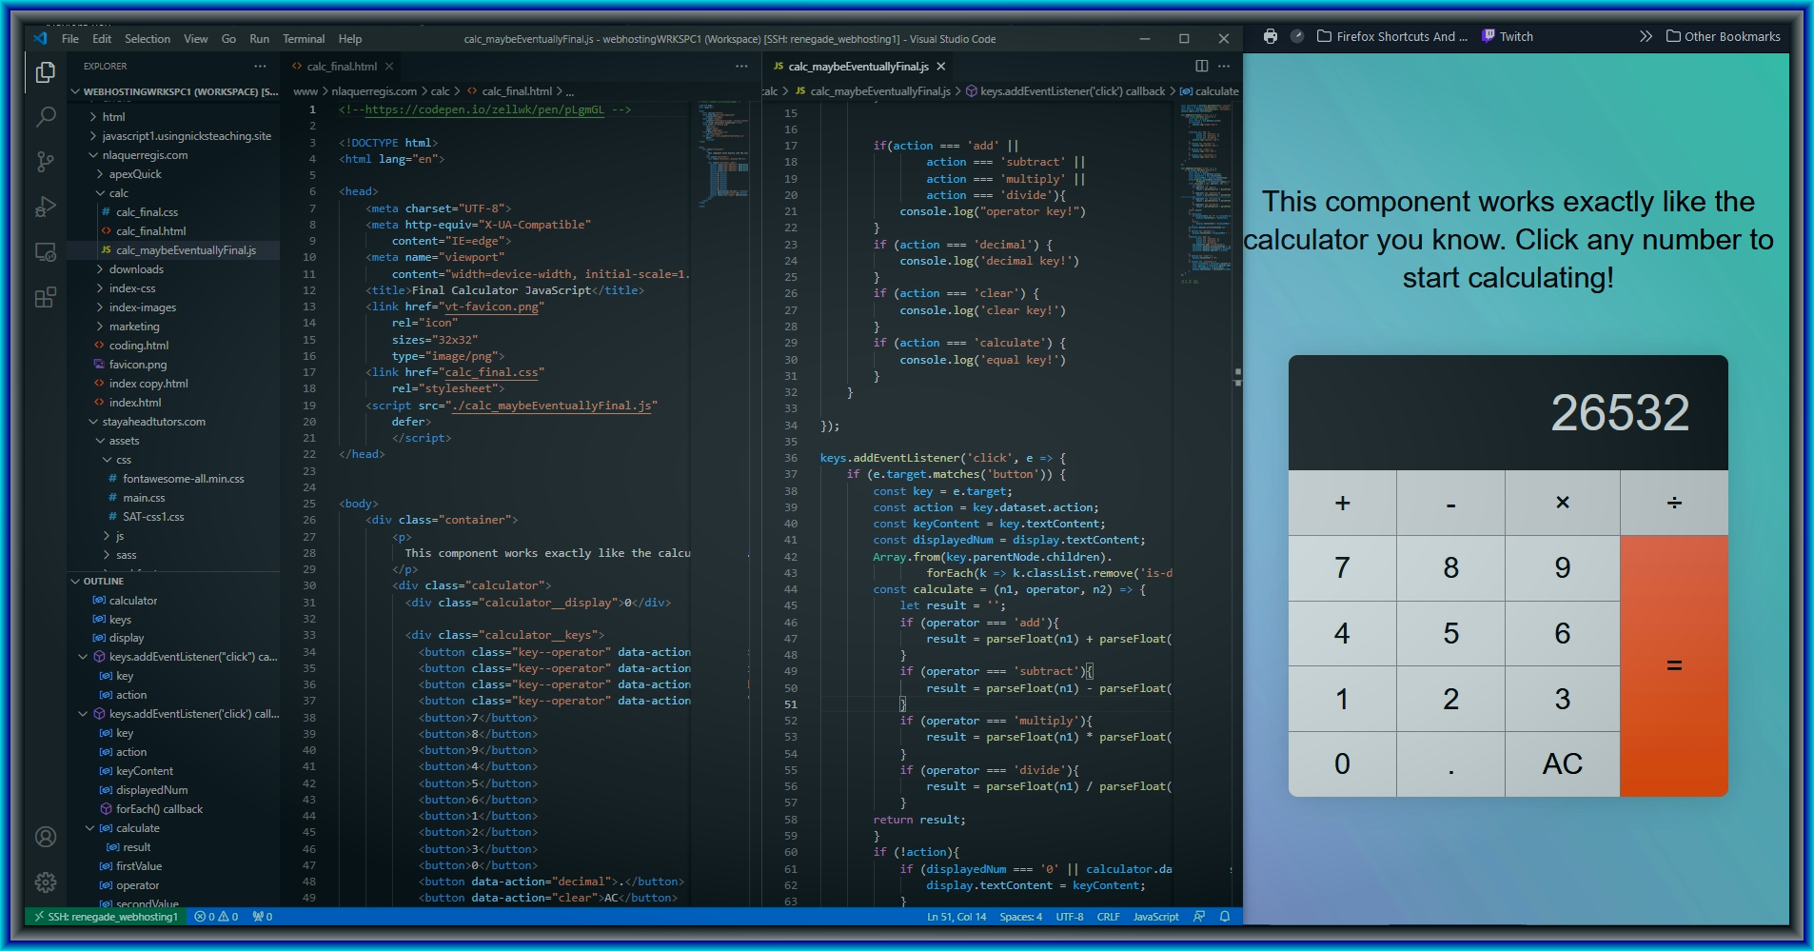The width and height of the screenshot is (1814, 951).
Task: Open the File menu
Action: pyautogui.click(x=70, y=39)
